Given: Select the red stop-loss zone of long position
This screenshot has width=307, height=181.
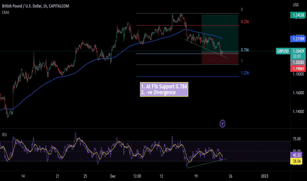Looking at the screenshot, I should point(220,58).
